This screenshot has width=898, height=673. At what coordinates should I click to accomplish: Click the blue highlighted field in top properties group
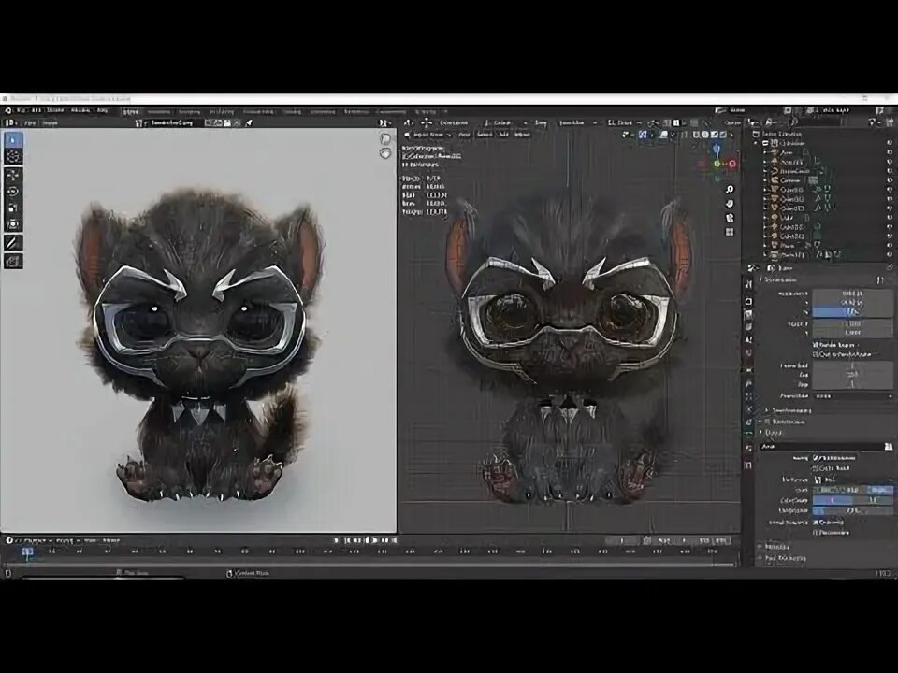(851, 312)
